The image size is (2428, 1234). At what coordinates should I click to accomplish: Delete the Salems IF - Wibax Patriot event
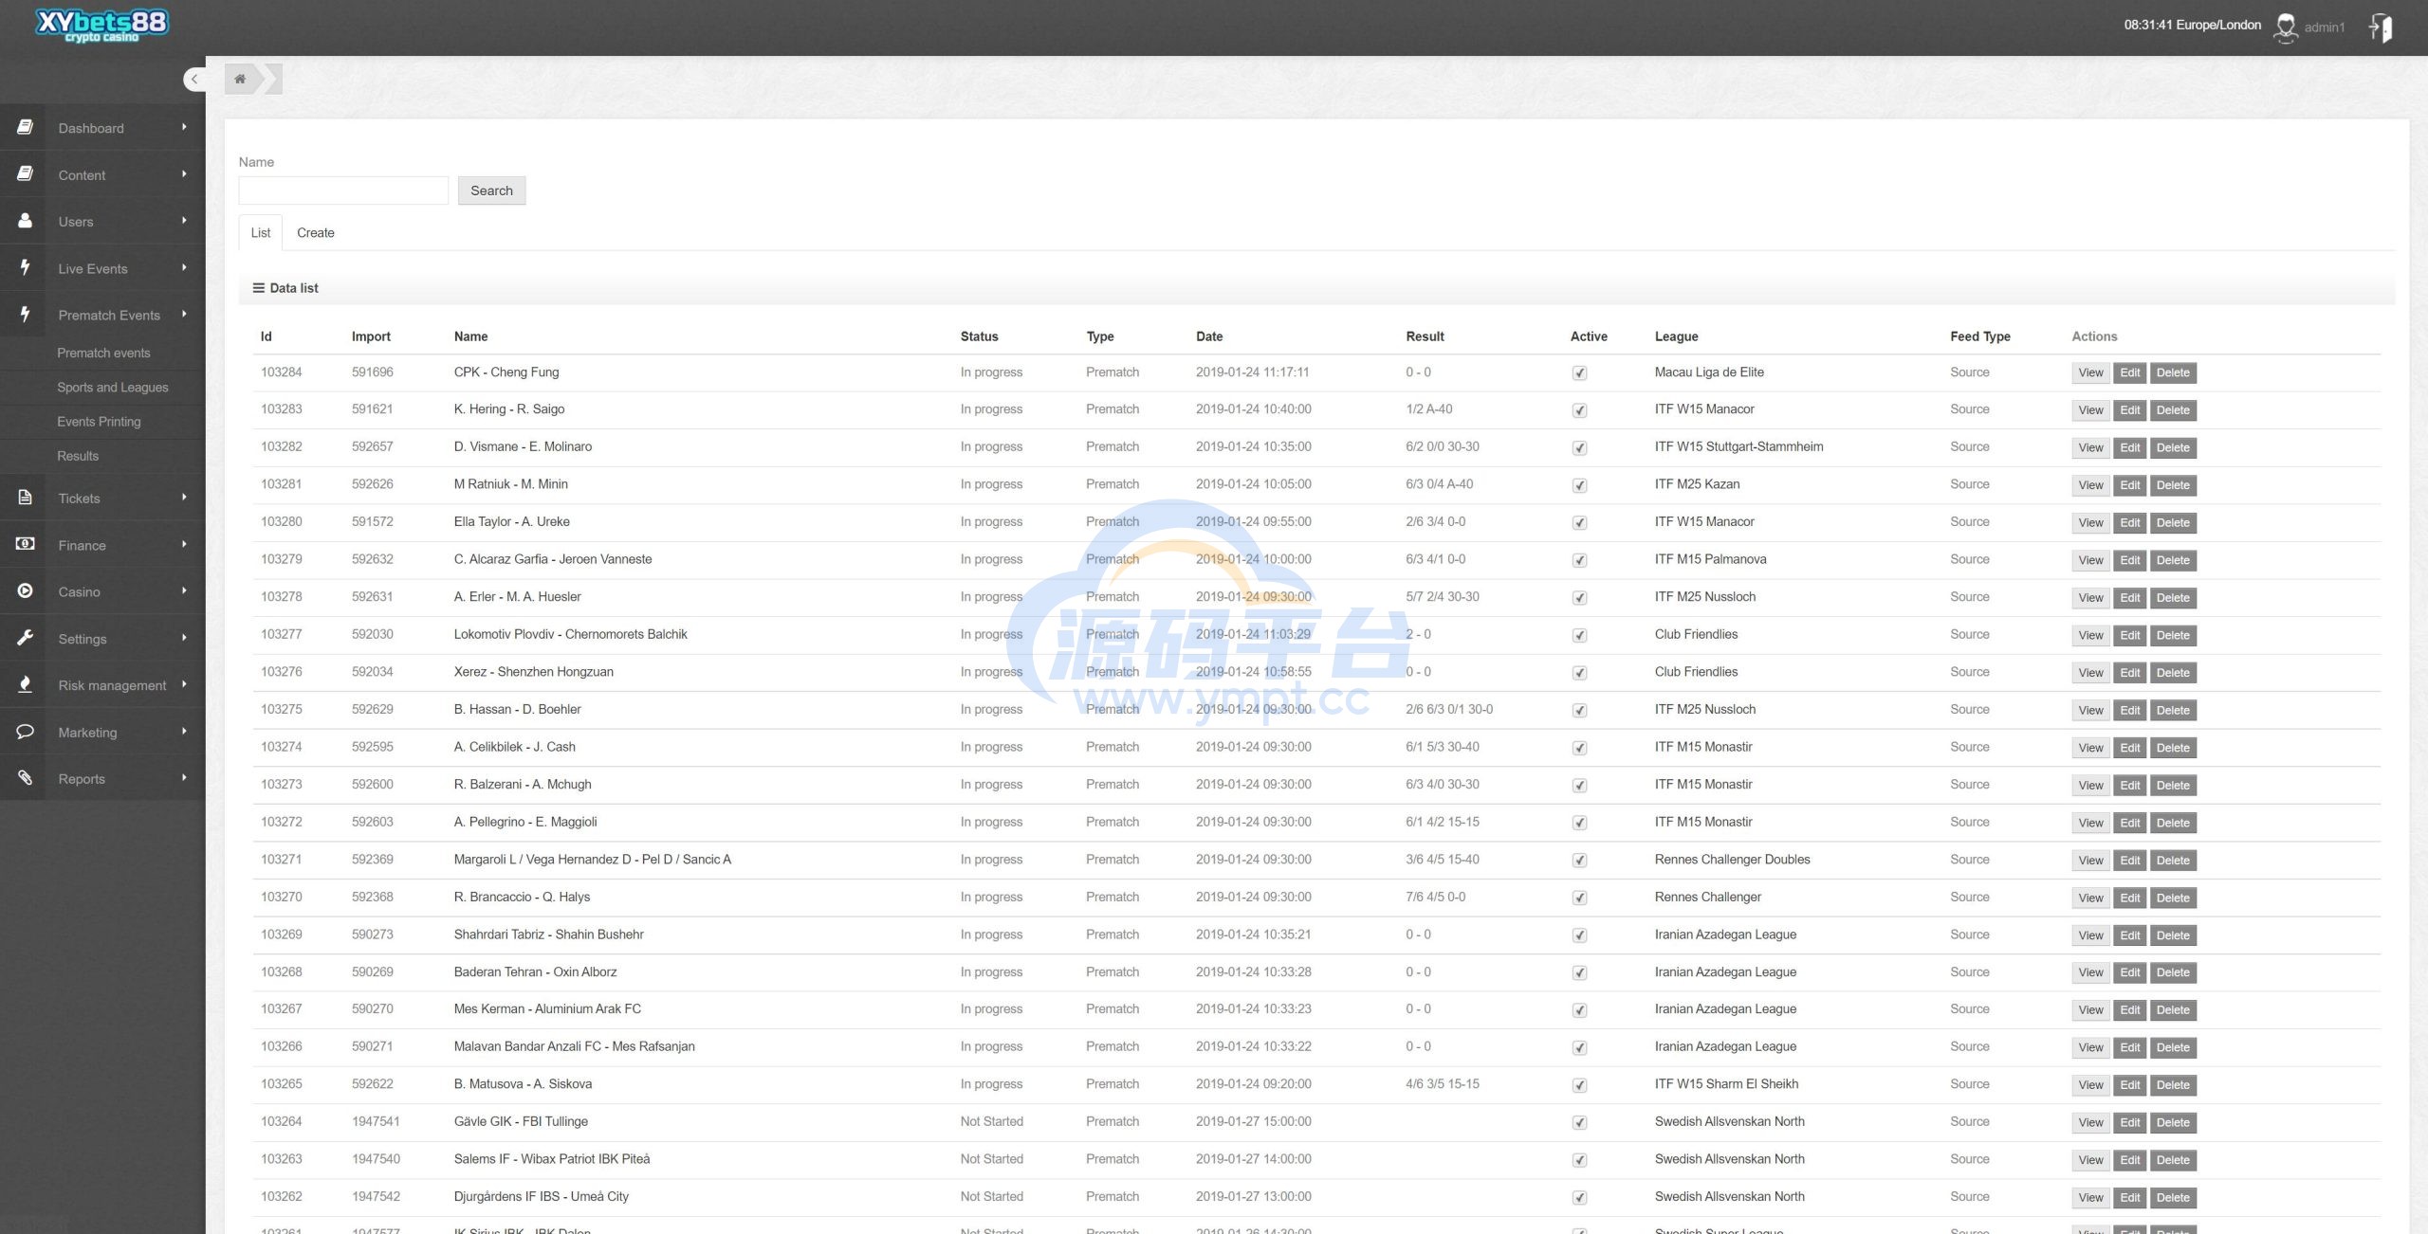pyautogui.click(x=2172, y=1161)
